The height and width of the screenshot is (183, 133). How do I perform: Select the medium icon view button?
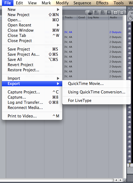103,12
